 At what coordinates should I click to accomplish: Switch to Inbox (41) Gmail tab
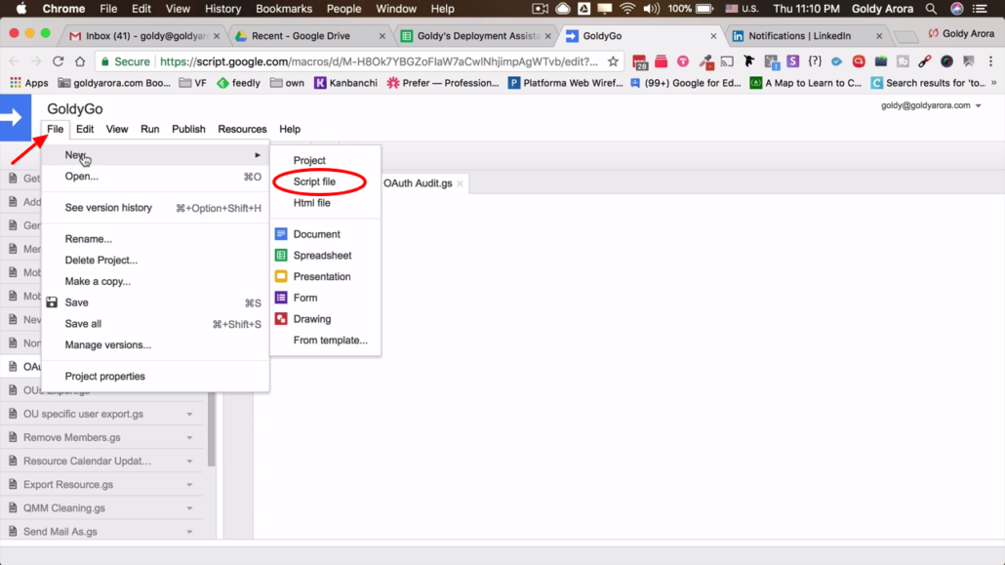[x=144, y=36]
